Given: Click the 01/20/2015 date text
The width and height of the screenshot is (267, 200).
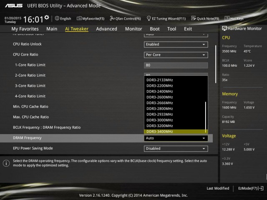Looking at the screenshot, I should (x=13, y=18).
